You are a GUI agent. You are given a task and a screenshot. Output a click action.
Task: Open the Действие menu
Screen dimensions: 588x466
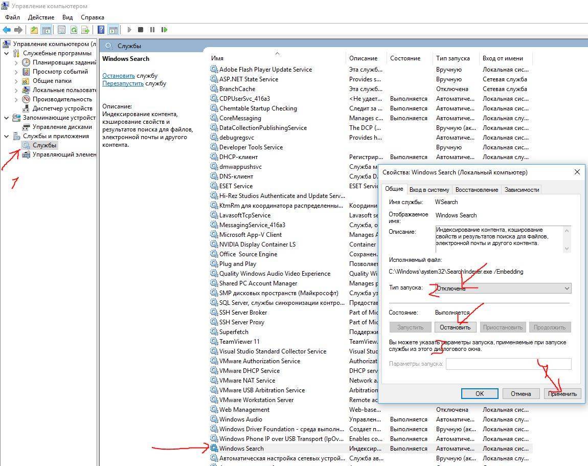[x=41, y=17]
